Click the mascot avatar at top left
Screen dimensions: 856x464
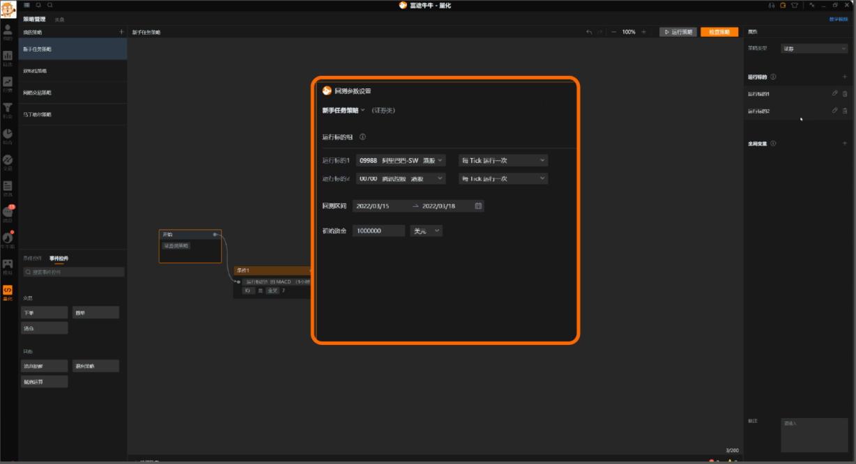pos(8,10)
